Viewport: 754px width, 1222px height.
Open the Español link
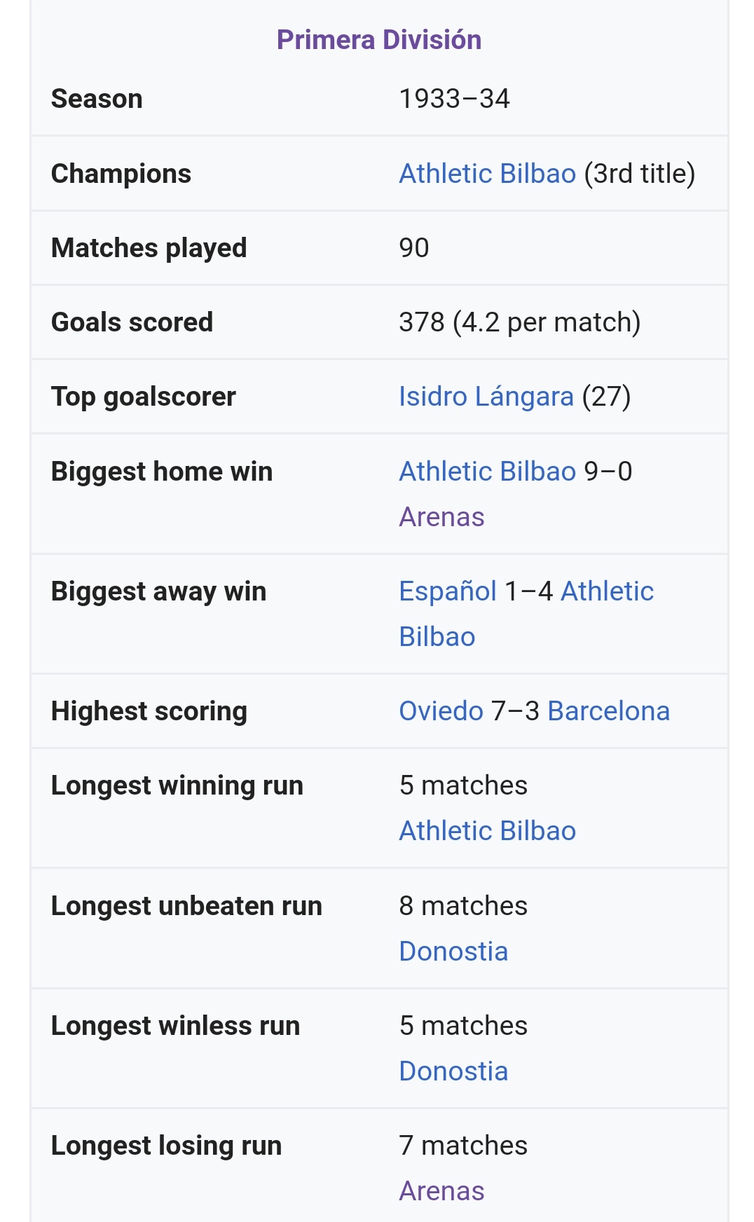pos(447,591)
